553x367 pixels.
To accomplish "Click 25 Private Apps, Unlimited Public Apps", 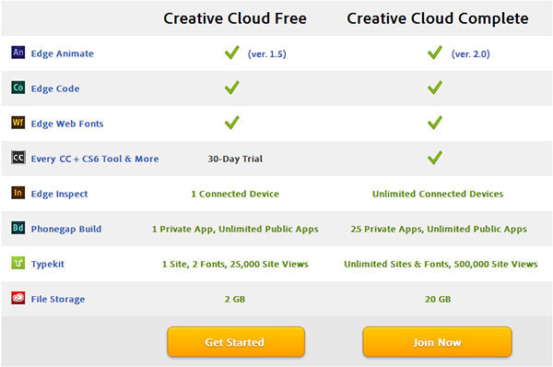I will (x=439, y=229).
